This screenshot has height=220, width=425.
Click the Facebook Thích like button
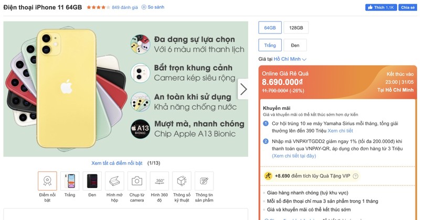tap(380, 7)
